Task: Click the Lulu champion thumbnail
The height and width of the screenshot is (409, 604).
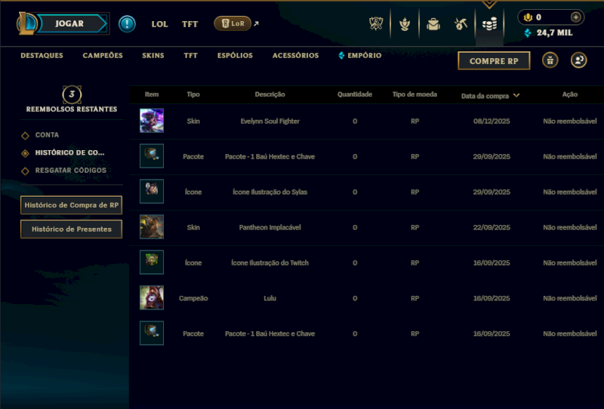Action: pyautogui.click(x=152, y=298)
